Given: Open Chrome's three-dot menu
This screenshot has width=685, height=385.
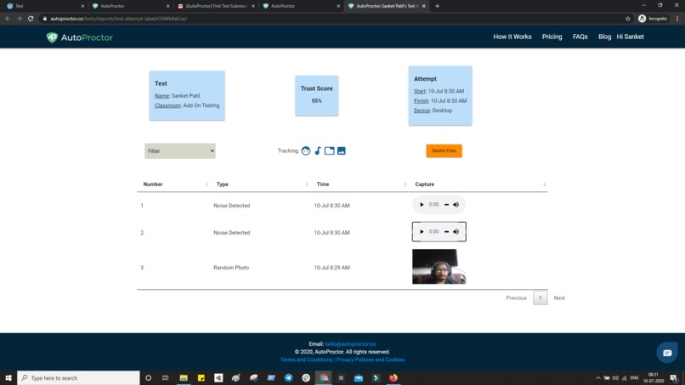Looking at the screenshot, I should [x=677, y=19].
